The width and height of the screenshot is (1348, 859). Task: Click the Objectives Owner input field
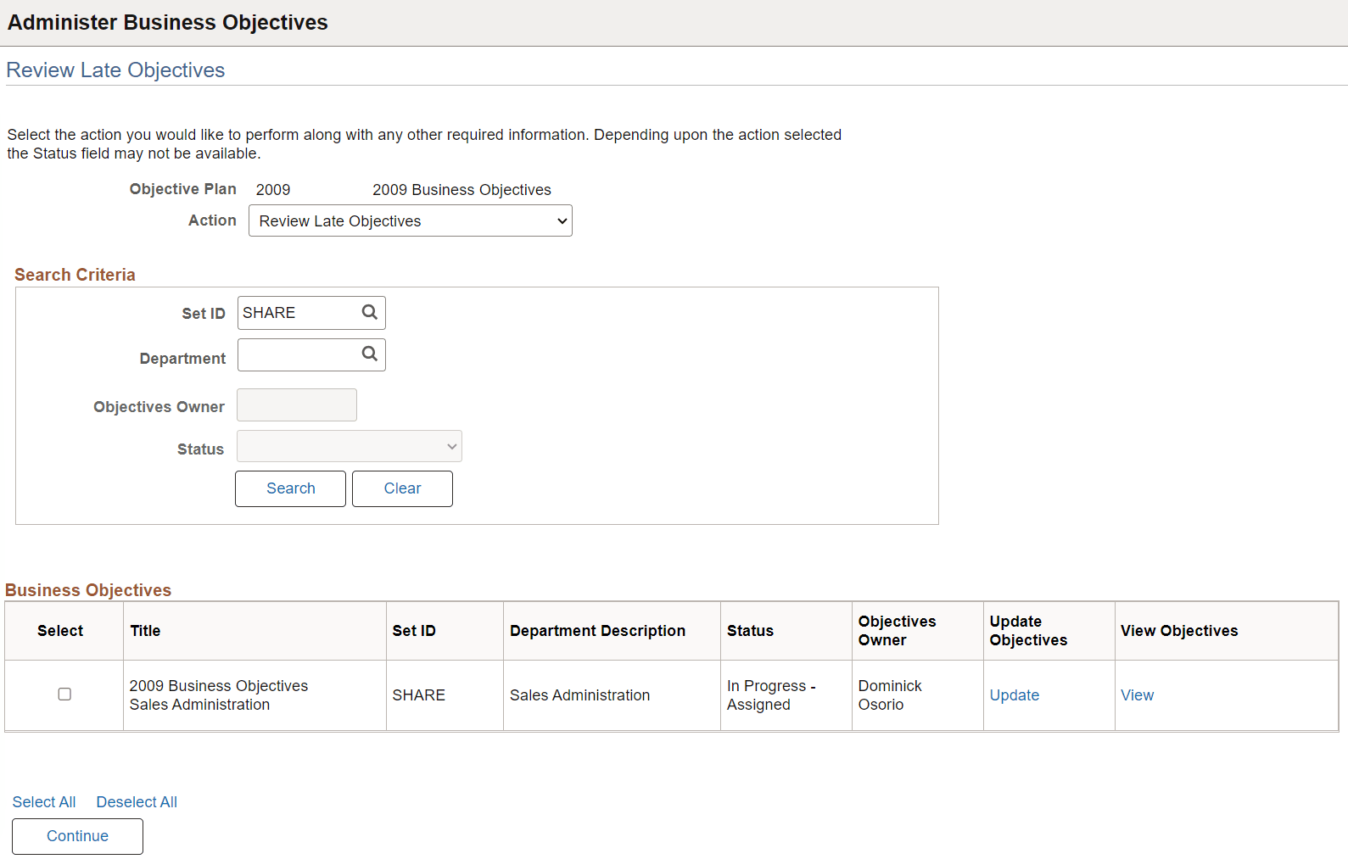click(x=297, y=404)
